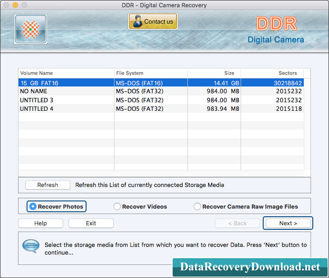329x278 pixels.
Task: Refresh the storage media list
Action: (48, 185)
